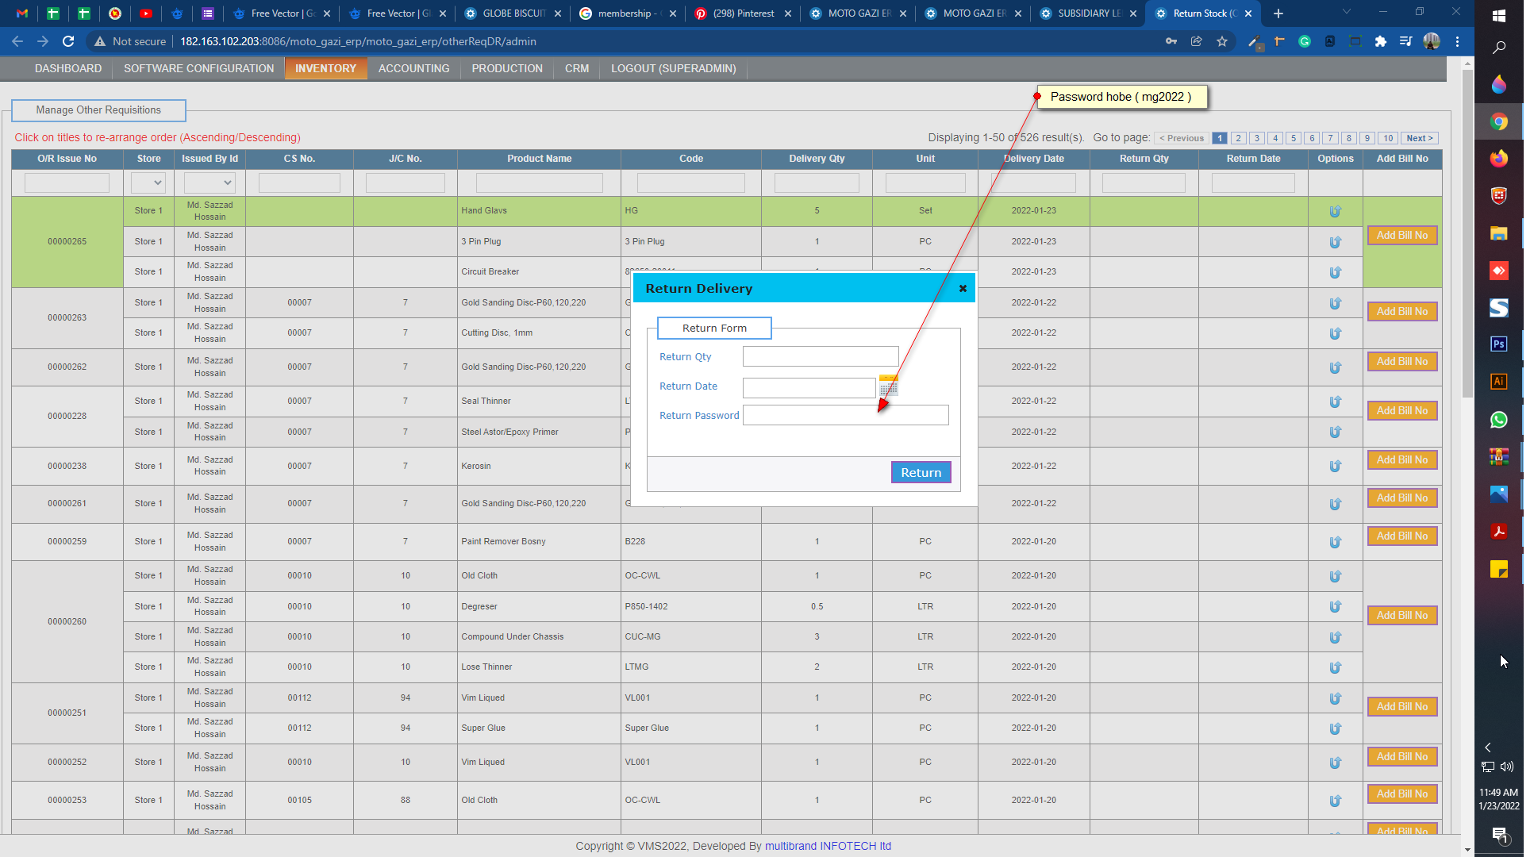This screenshot has width=1534, height=857.
Task: Click the calendar icon beside Return Date
Action: tap(888, 386)
